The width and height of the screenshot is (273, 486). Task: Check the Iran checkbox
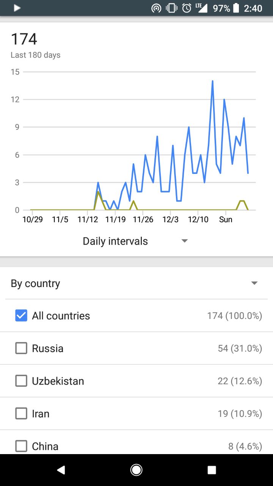[21, 413]
